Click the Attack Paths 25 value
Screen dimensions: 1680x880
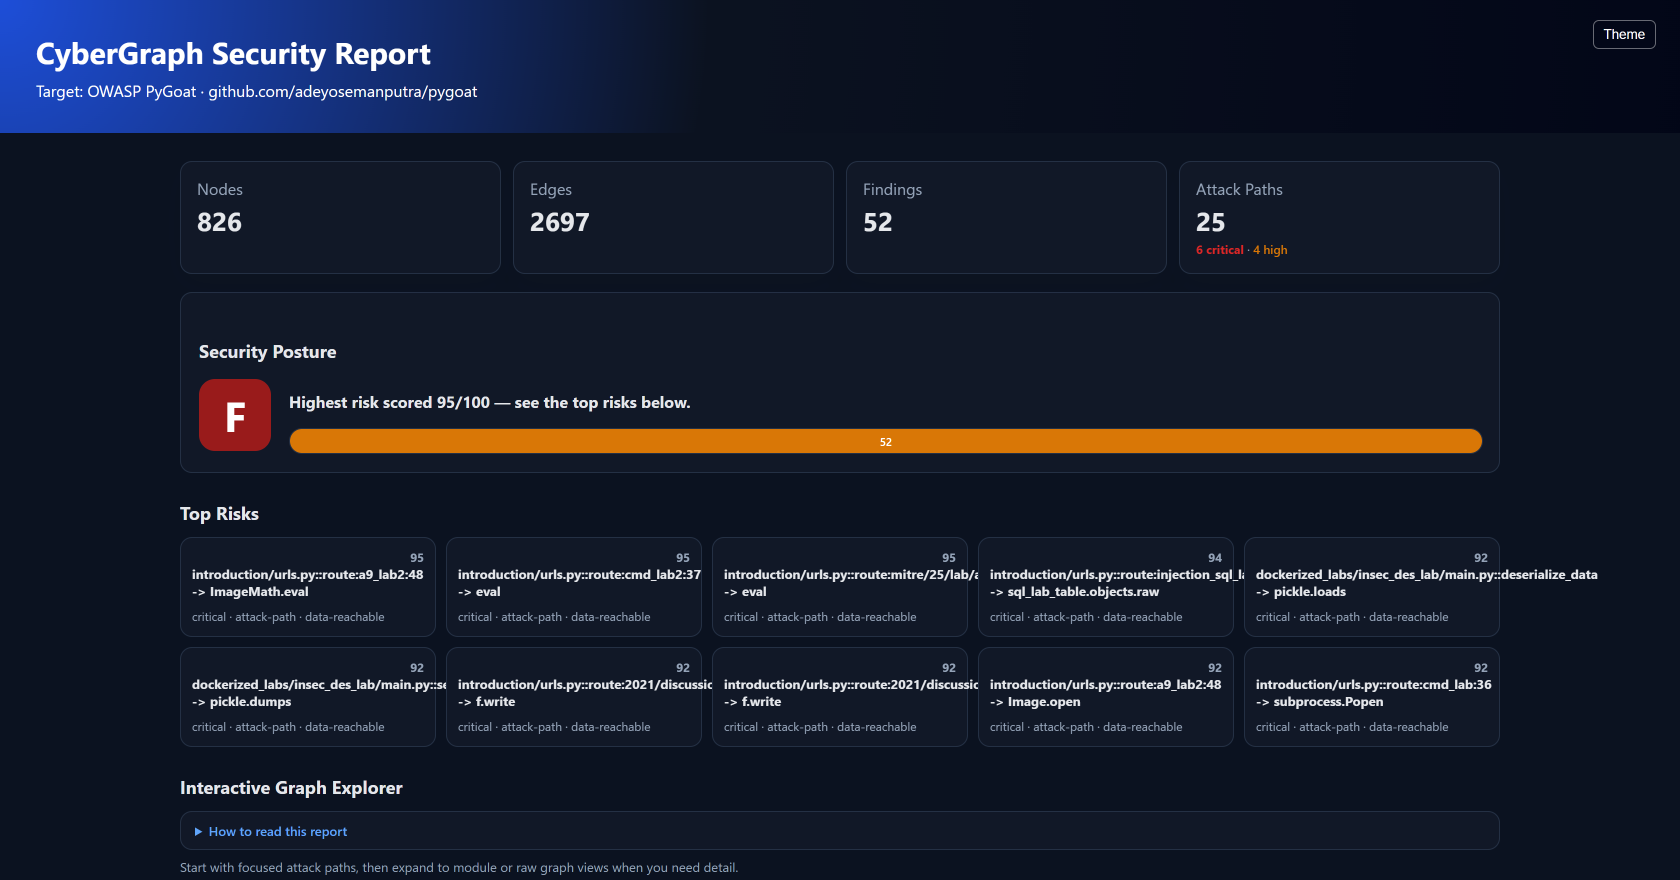click(1210, 222)
